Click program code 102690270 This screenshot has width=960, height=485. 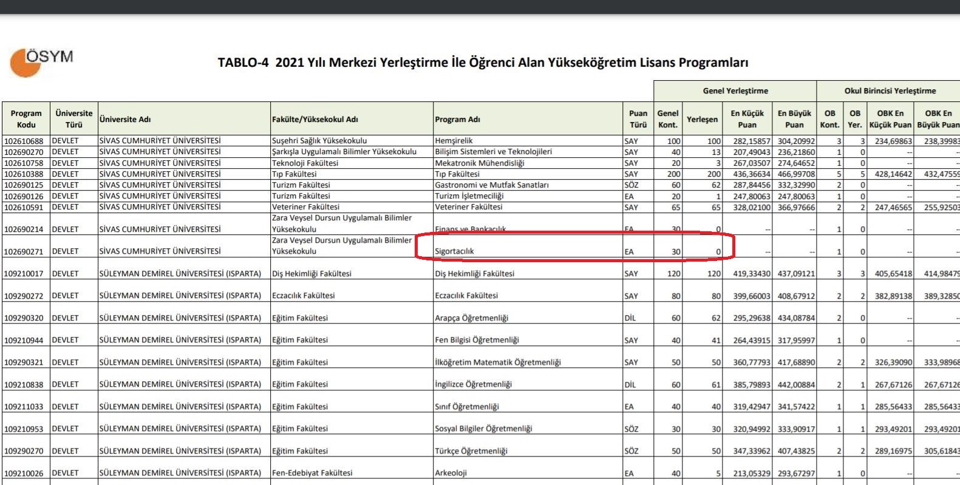(24, 152)
